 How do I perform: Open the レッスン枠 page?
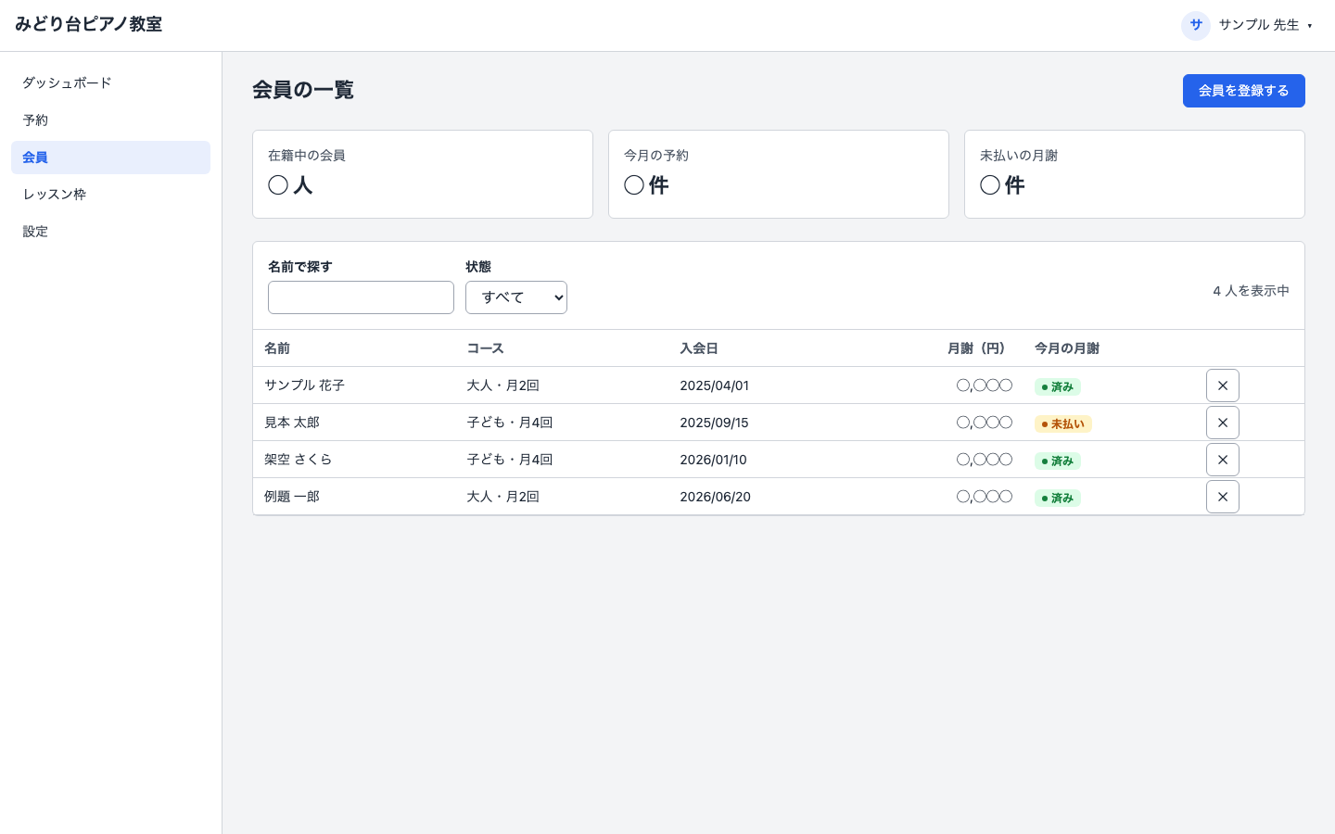pyautogui.click(x=110, y=195)
